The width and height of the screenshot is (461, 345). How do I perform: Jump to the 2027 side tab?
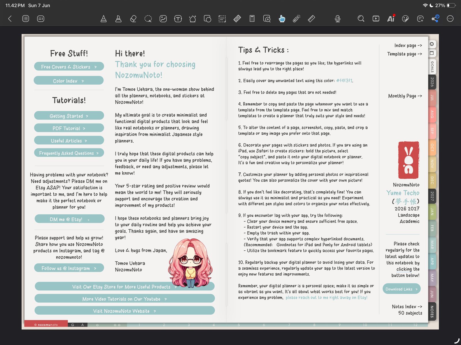[432, 196]
